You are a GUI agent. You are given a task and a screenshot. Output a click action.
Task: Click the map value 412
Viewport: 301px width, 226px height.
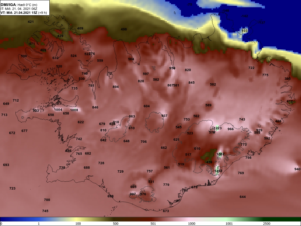click(x=290, y=101)
